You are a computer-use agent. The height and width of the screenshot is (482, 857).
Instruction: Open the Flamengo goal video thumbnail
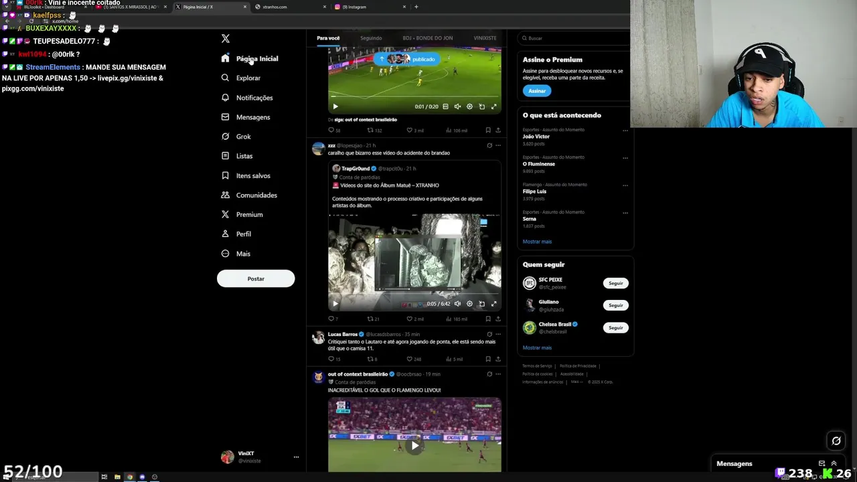414,434
